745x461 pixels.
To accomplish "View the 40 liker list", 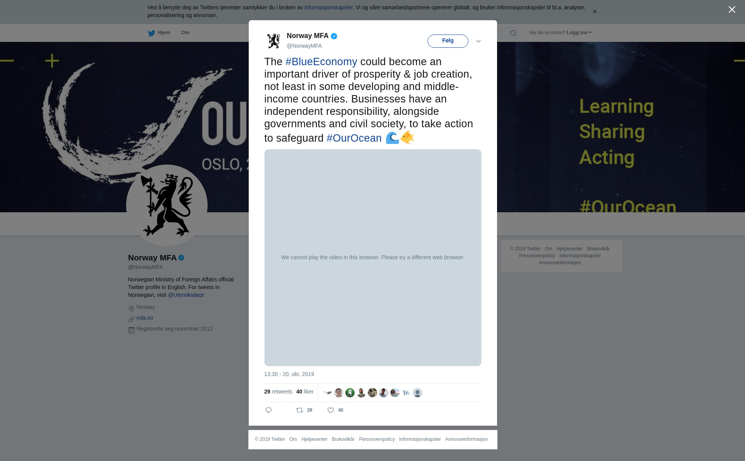I will (305, 392).
